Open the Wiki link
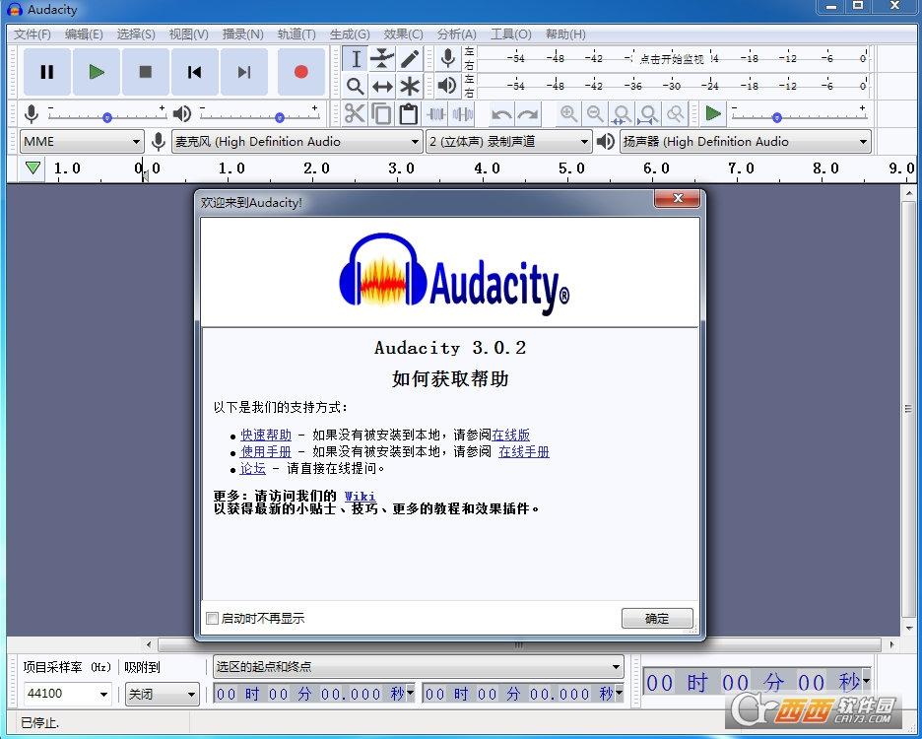The height and width of the screenshot is (739, 922). click(360, 496)
